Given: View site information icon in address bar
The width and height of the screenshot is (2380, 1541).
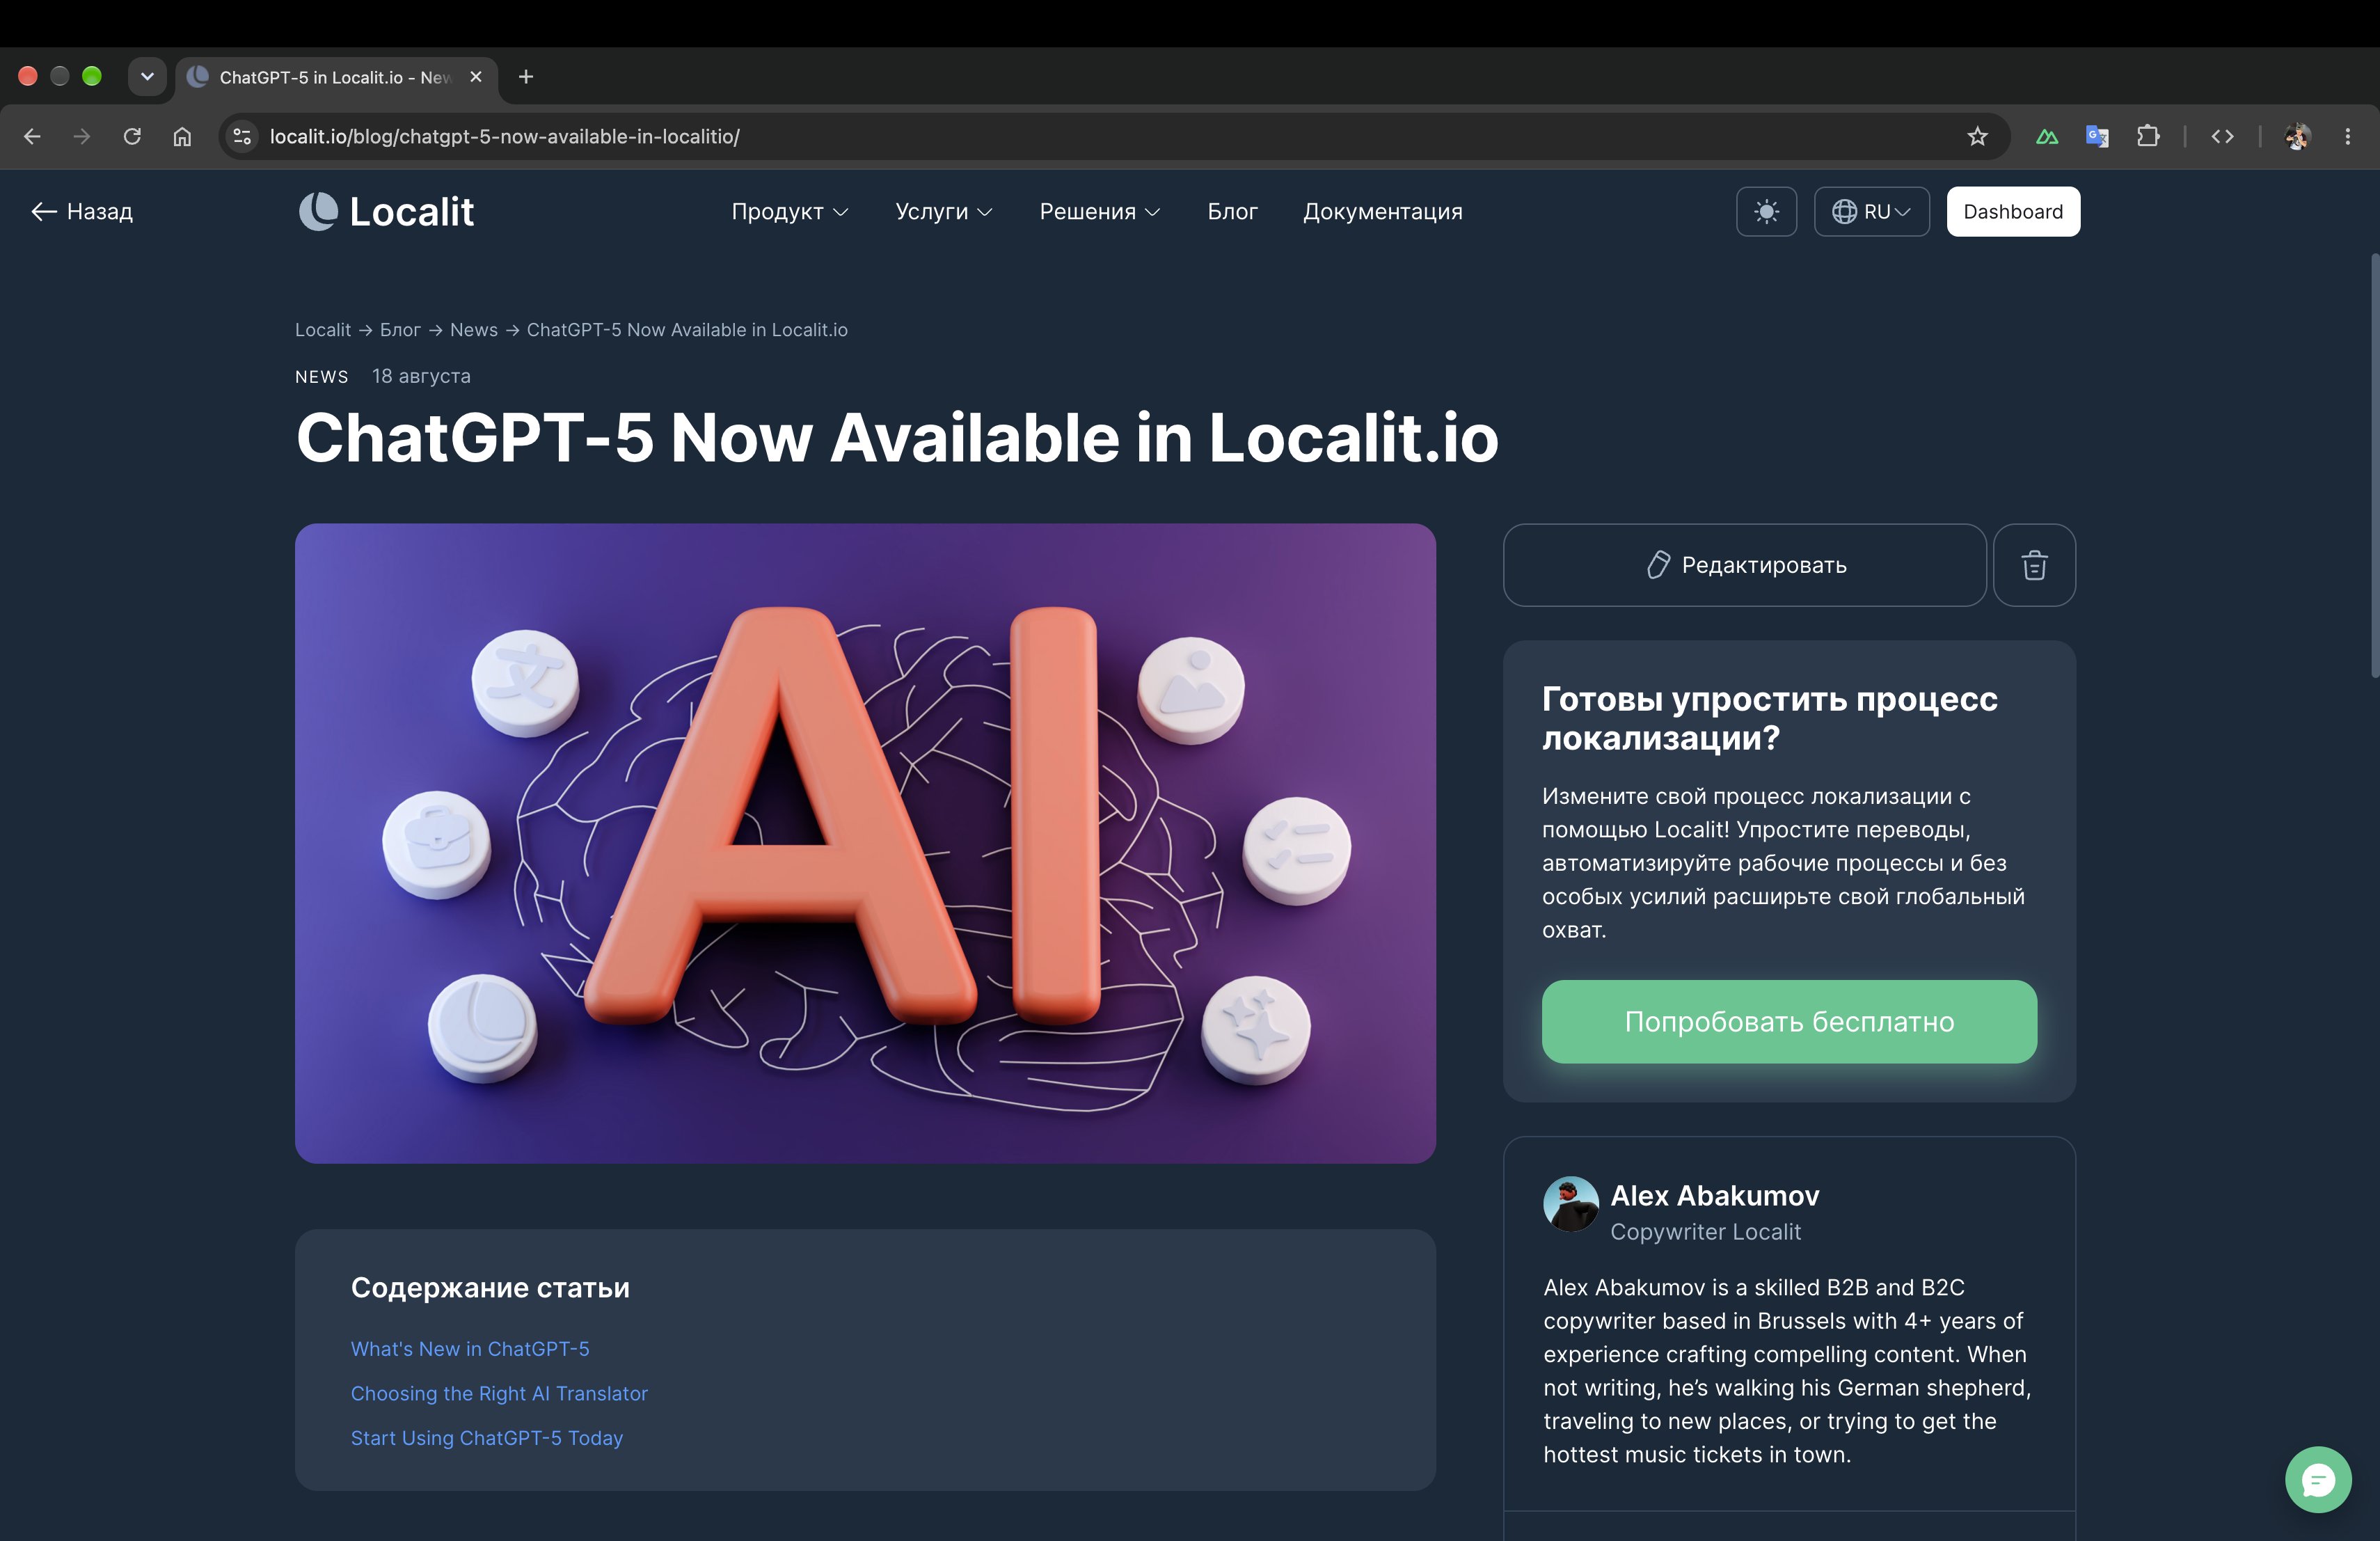Looking at the screenshot, I should (242, 136).
